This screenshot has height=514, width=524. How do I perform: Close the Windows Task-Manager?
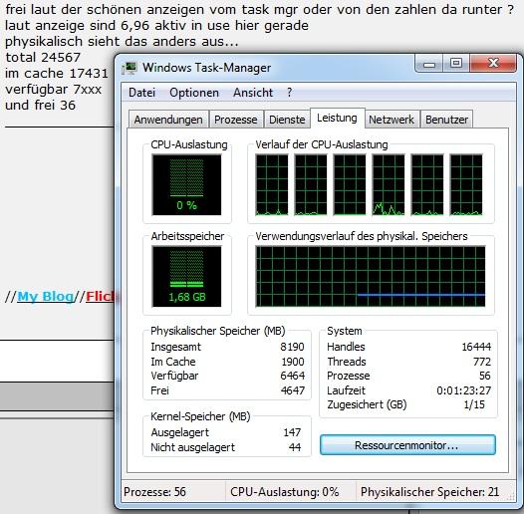493,64
